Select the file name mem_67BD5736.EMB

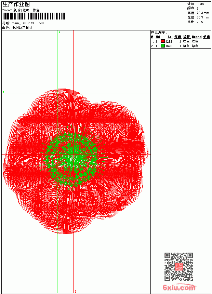coord(28,23)
